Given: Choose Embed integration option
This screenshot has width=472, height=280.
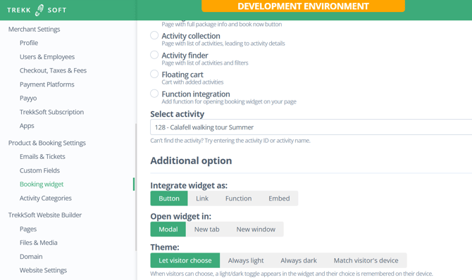Looking at the screenshot, I should click(279, 198).
